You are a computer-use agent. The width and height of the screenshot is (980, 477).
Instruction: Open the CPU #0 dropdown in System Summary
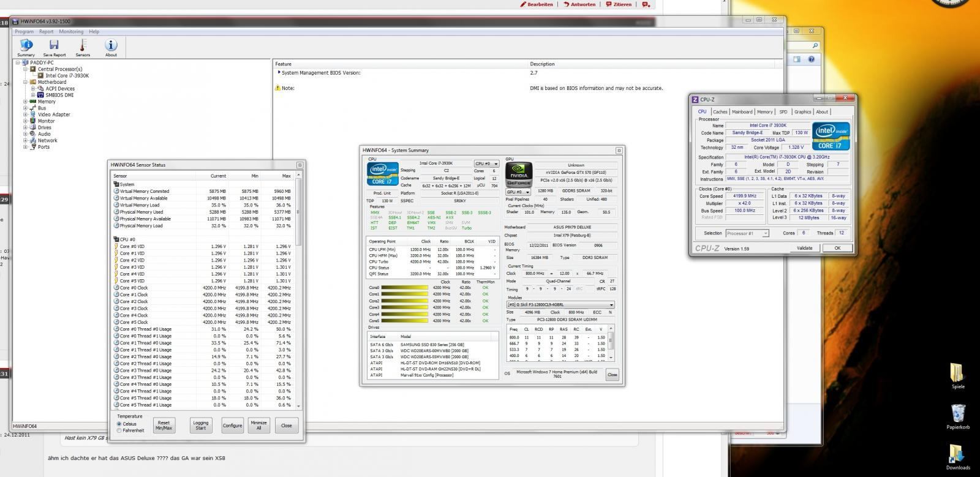coord(486,163)
